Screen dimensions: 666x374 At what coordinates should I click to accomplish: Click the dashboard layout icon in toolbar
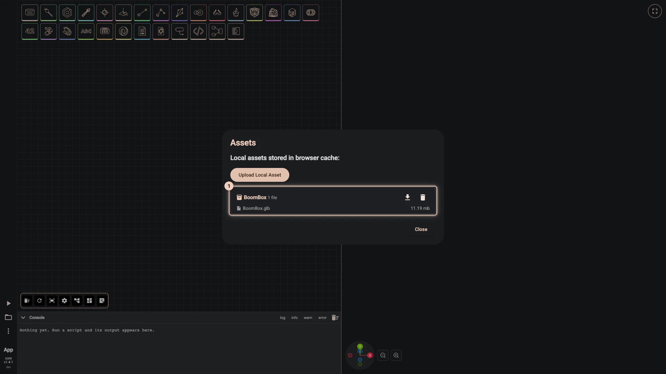(x=89, y=301)
